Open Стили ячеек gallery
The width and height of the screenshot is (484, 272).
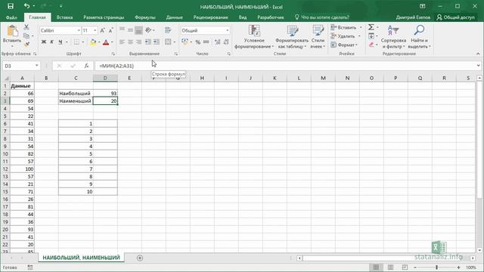(x=318, y=37)
